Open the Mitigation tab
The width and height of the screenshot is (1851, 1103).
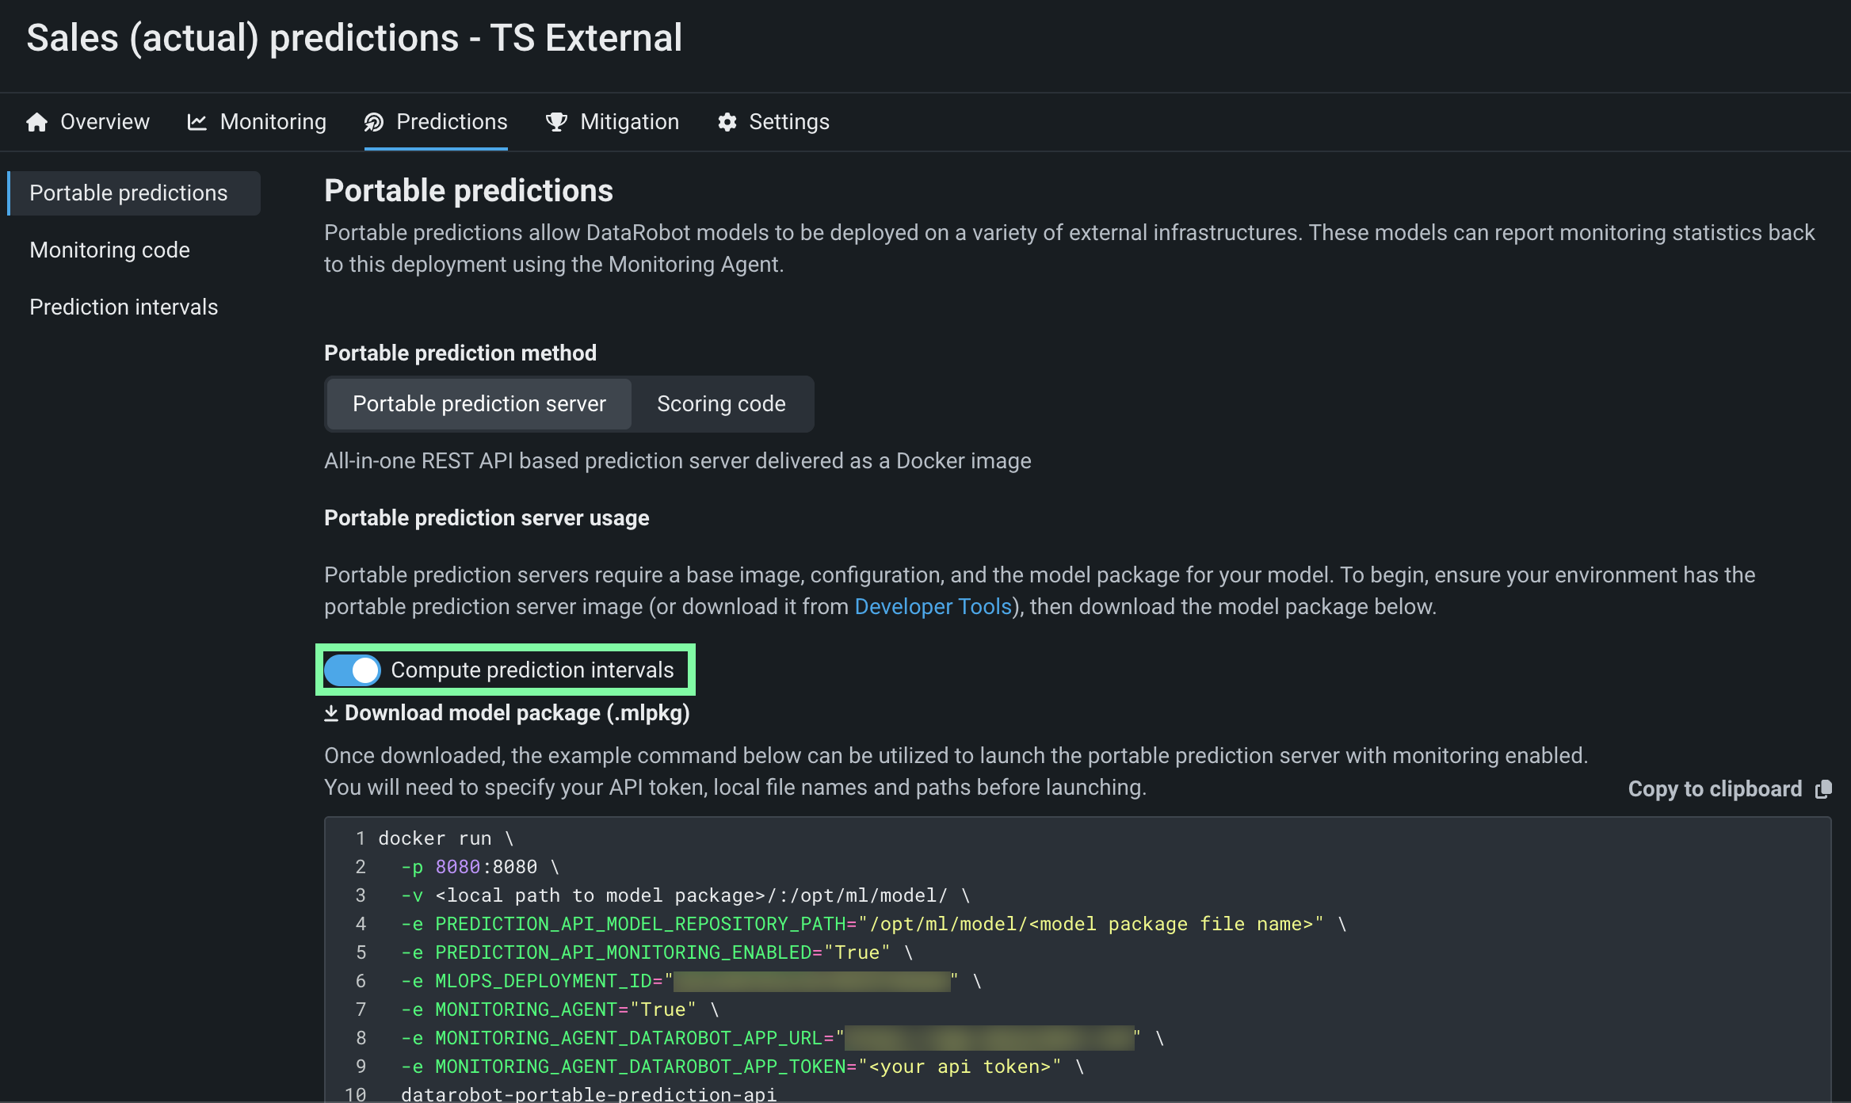[x=629, y=122]
